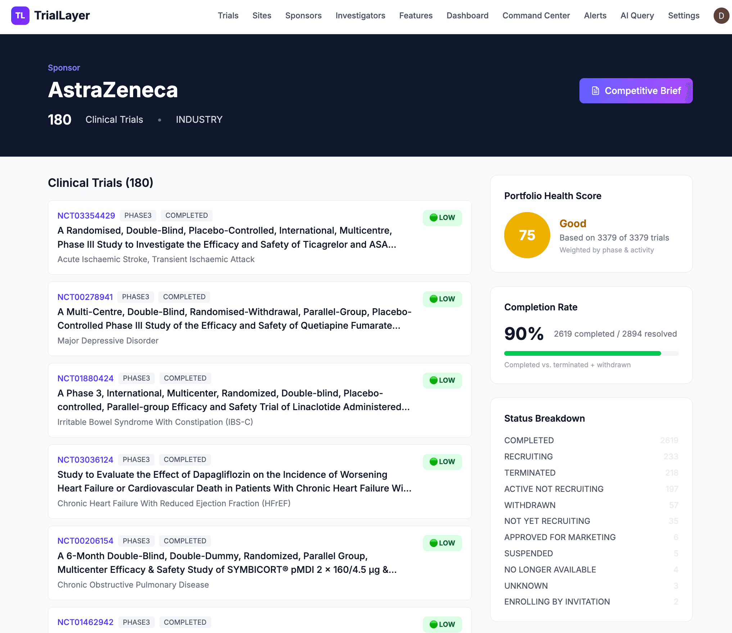Go to Sites in navigation
The height and width of the screenshot is (633, 732).
262,15
